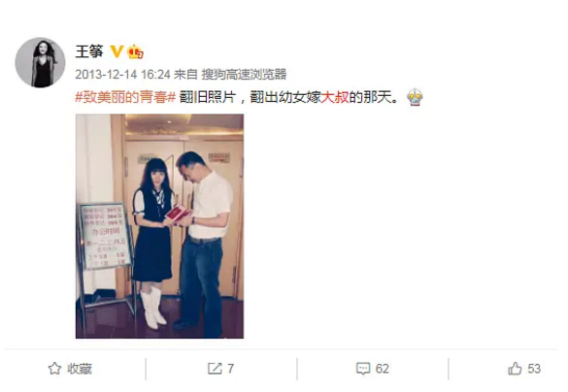This screenshot has height=392, width=568.
Task: Click the repost share icon
Action: coord(215,369)
